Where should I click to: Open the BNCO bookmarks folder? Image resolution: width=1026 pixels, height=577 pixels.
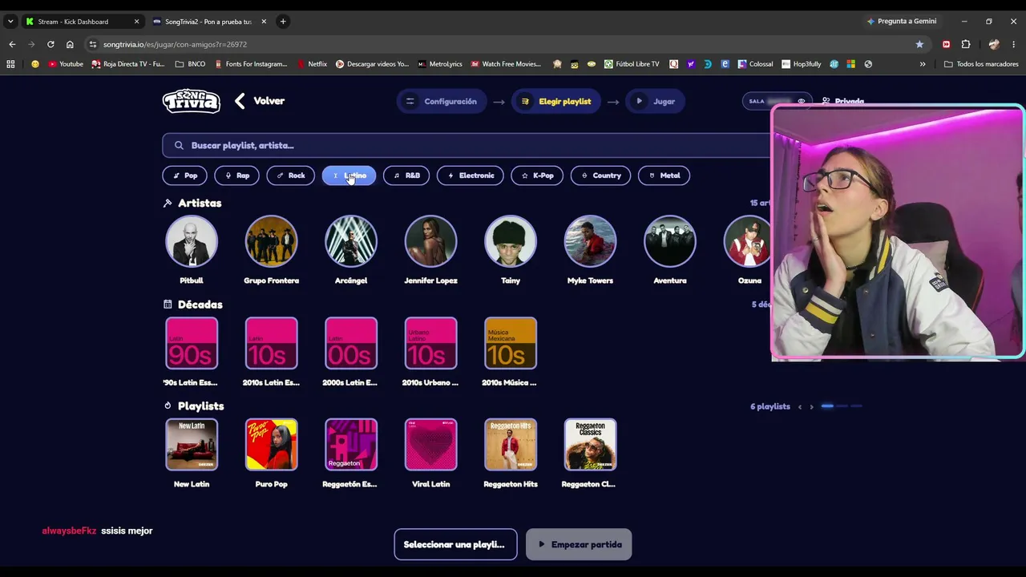point(190,64)
